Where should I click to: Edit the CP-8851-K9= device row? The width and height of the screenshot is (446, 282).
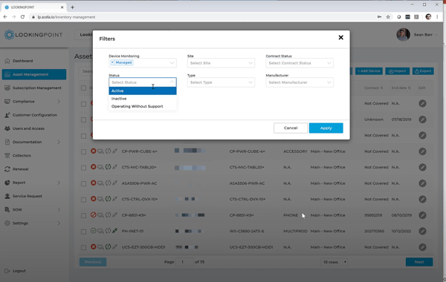[422, 215]
